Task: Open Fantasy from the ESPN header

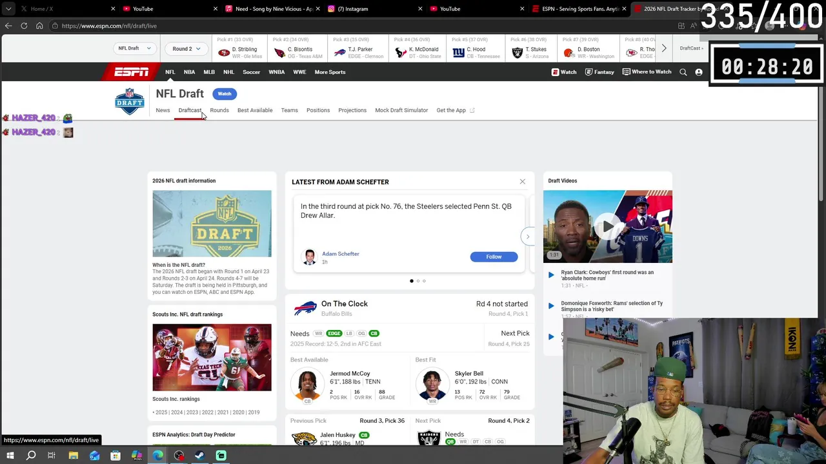Action: tap(599, 72)
